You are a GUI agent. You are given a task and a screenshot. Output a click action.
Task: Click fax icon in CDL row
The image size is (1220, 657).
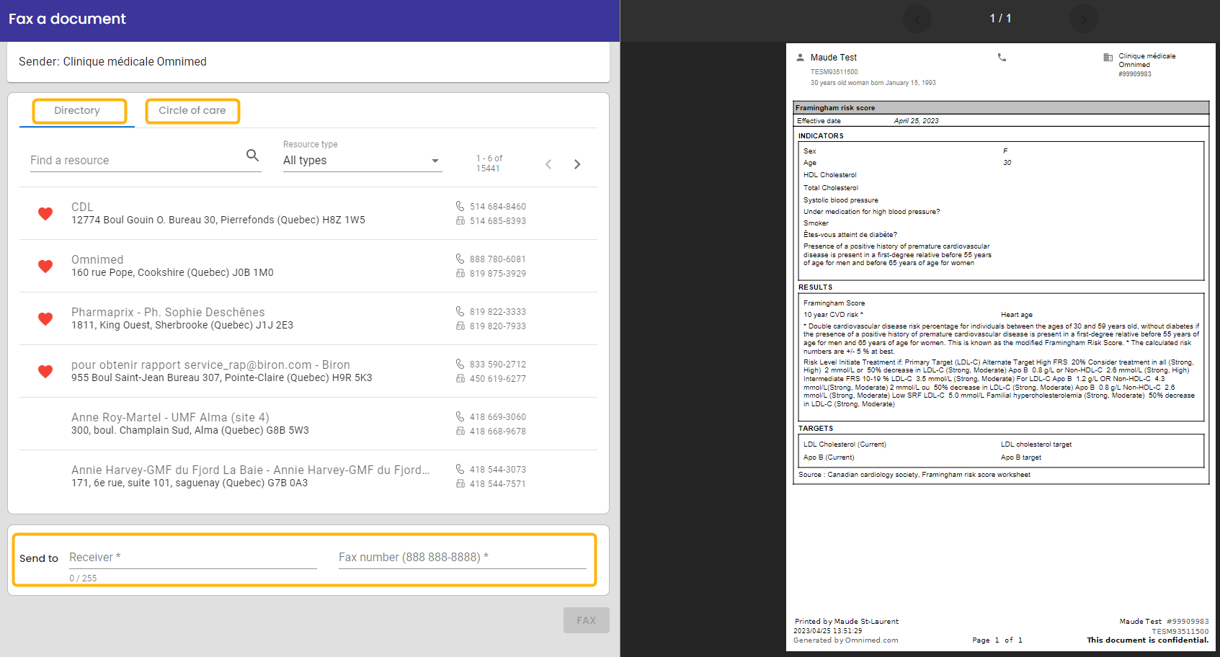click(460, 220)
